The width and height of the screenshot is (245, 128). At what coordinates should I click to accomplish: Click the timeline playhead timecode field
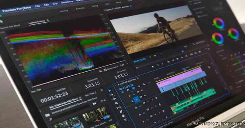[126, 87]
